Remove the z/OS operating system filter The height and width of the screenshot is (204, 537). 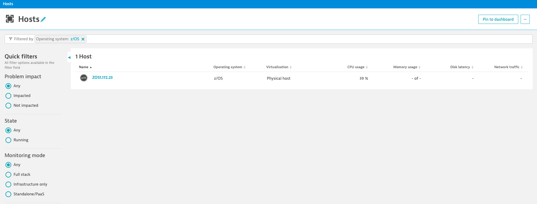[x=83, y=39]
